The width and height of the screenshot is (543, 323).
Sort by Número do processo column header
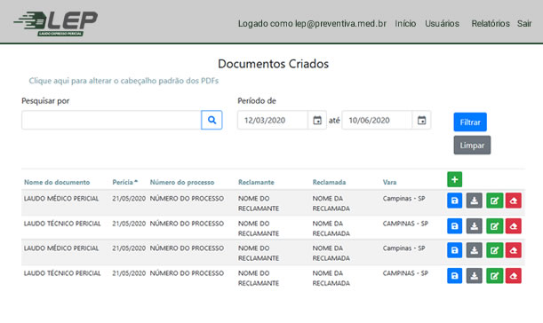pyautogui.click(x=182, y=182)
